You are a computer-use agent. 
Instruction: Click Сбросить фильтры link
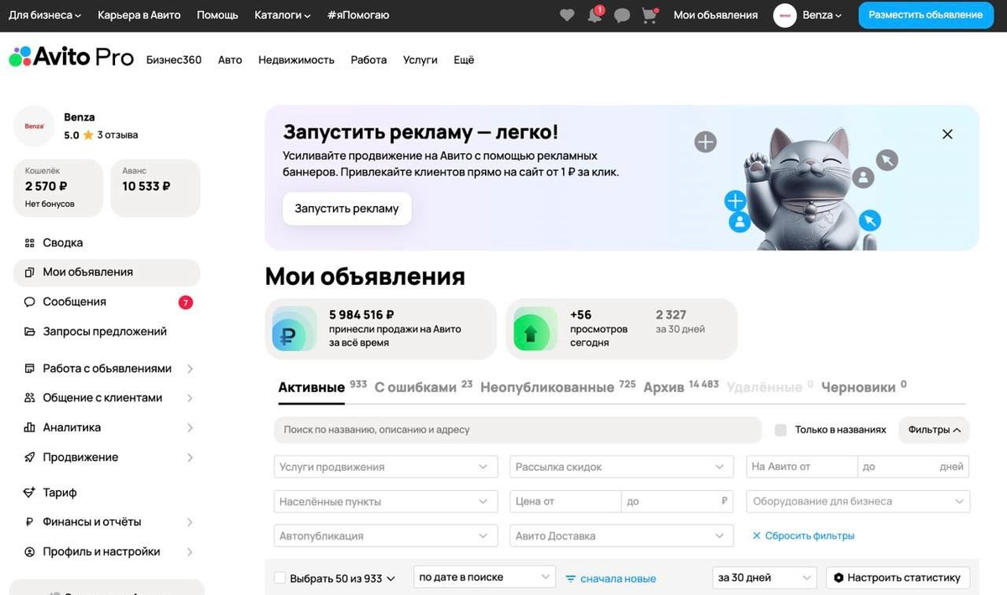coord(803,535)
